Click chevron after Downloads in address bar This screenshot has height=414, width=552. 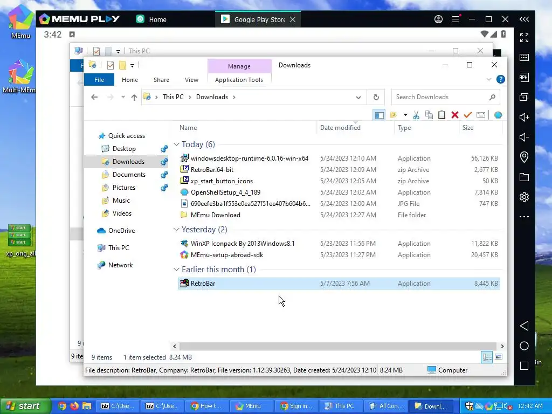234,97
